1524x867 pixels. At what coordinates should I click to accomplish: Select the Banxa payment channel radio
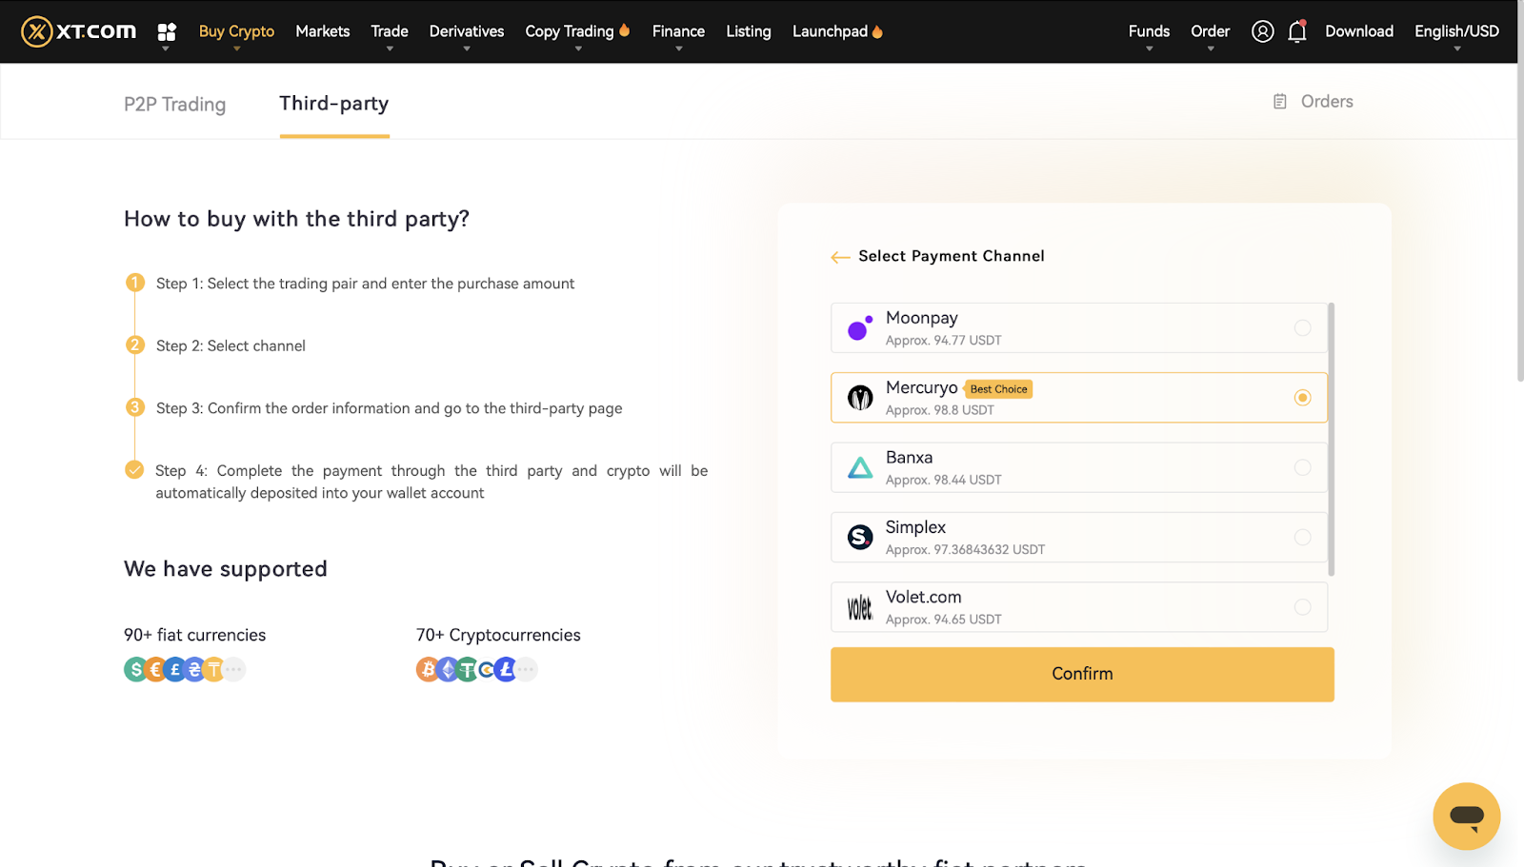click(x=1302, y=467)
